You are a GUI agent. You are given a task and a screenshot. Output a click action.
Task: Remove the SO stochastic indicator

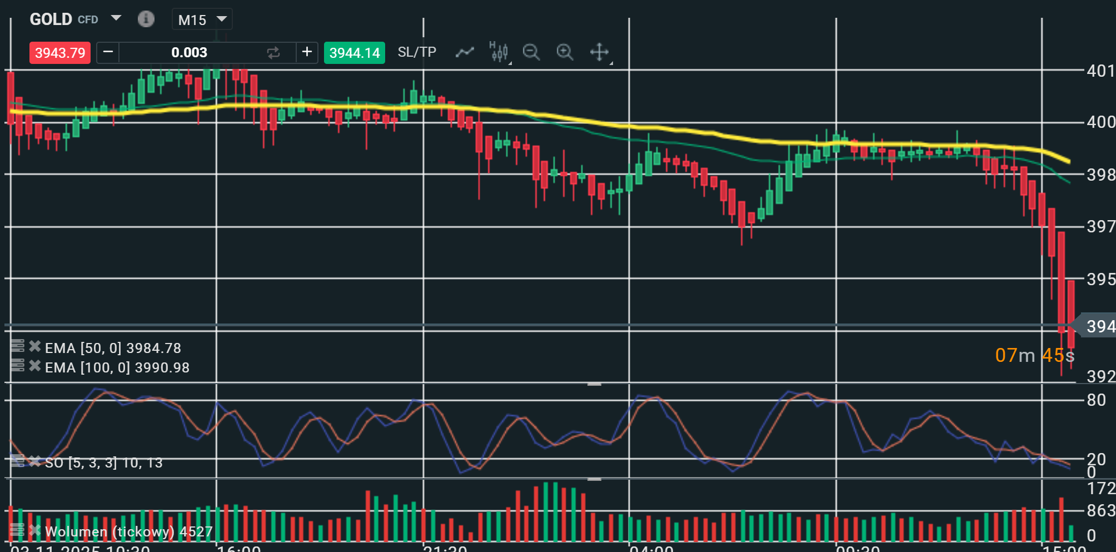[35, 461]
